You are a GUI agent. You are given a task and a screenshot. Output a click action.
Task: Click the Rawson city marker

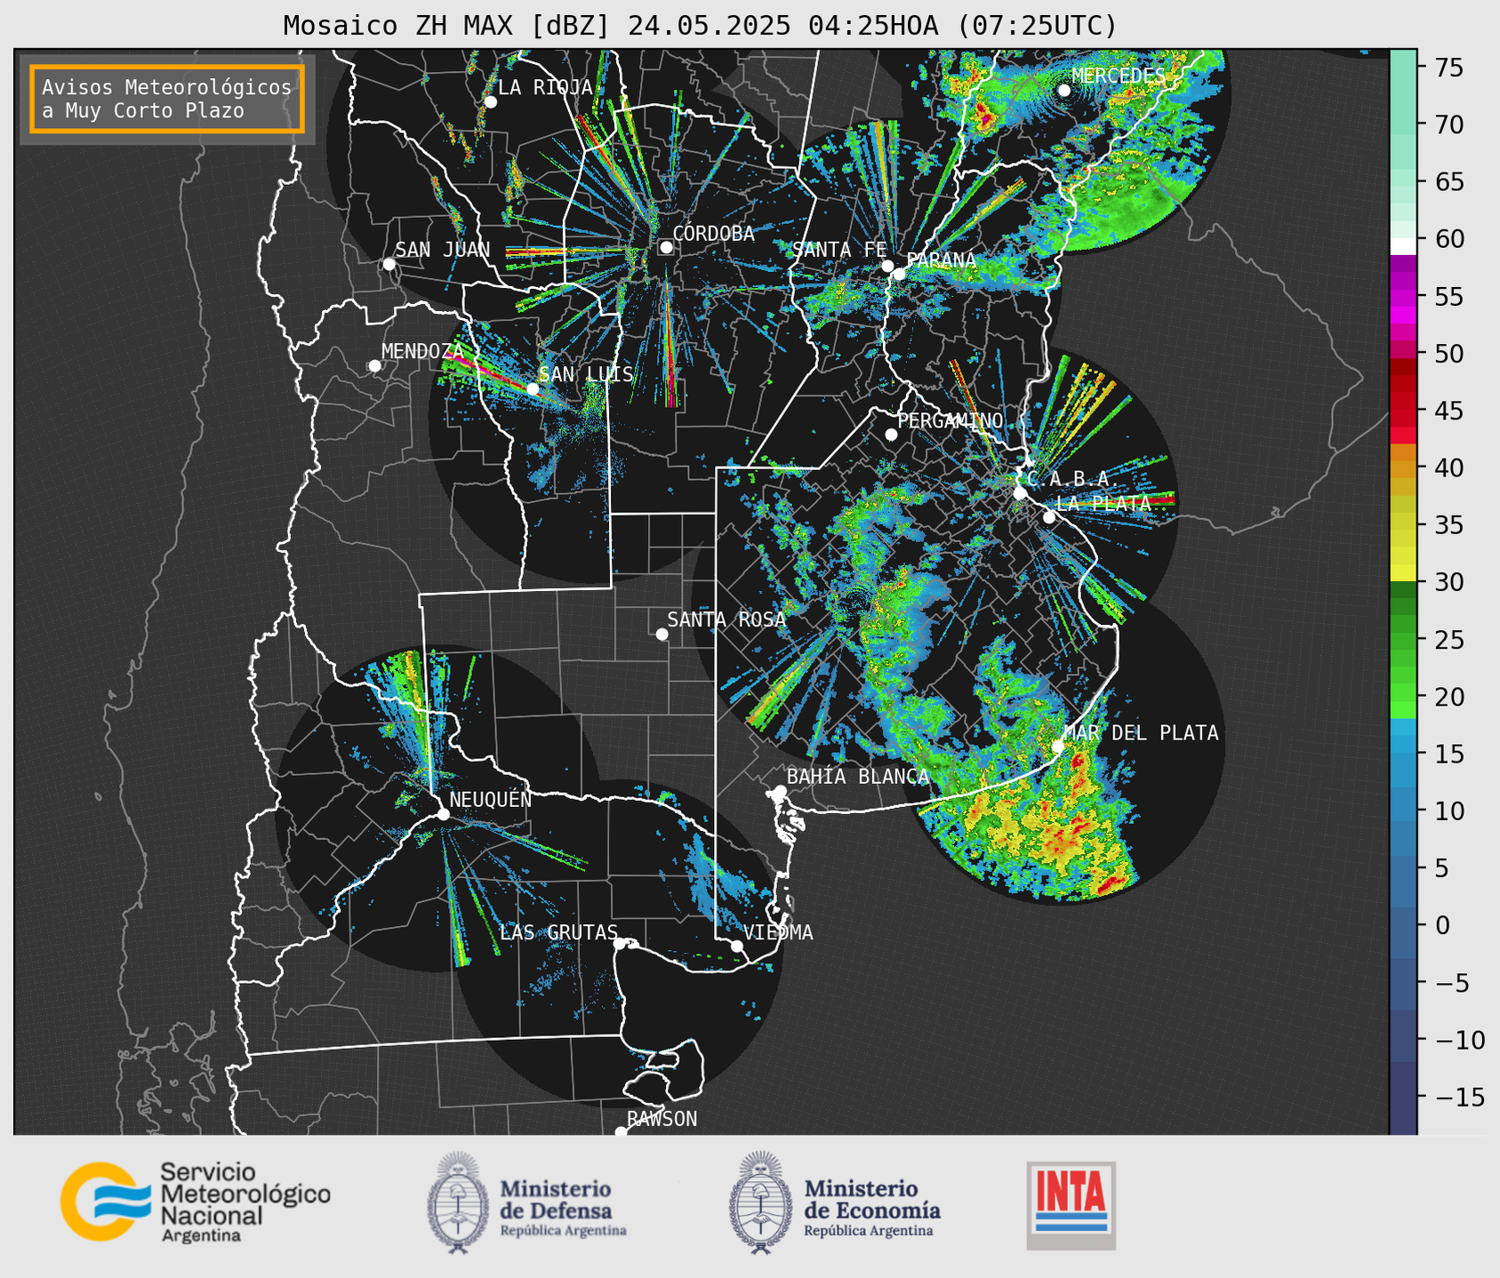coord(621,1131)
